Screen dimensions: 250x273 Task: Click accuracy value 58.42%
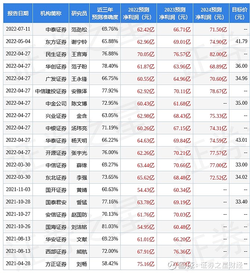tap(110, 263)
